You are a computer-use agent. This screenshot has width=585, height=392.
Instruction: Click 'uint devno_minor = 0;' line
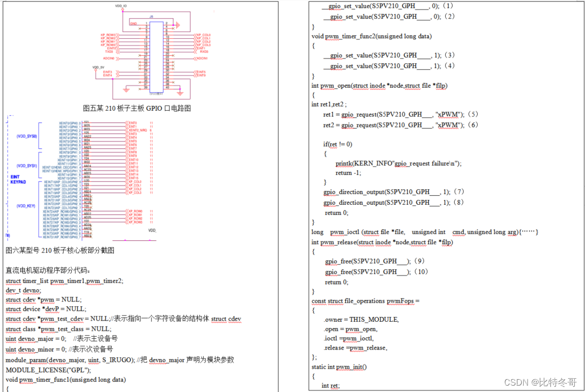tap(59, 349)
